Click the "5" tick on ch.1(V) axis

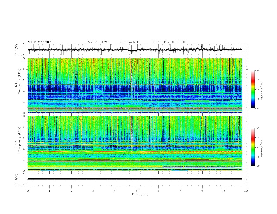pyautogui.click(x=24, y=44)
